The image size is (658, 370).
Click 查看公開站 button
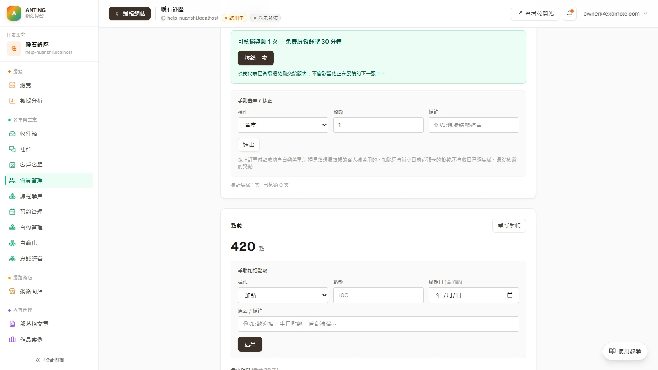tap(535, 14)
